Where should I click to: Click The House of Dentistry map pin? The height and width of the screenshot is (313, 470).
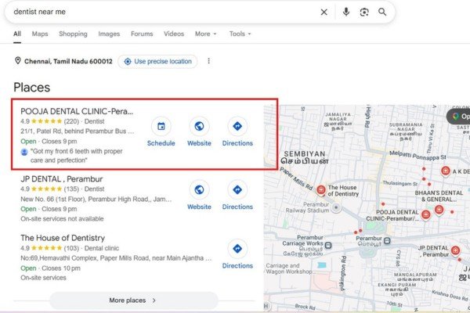320,190
